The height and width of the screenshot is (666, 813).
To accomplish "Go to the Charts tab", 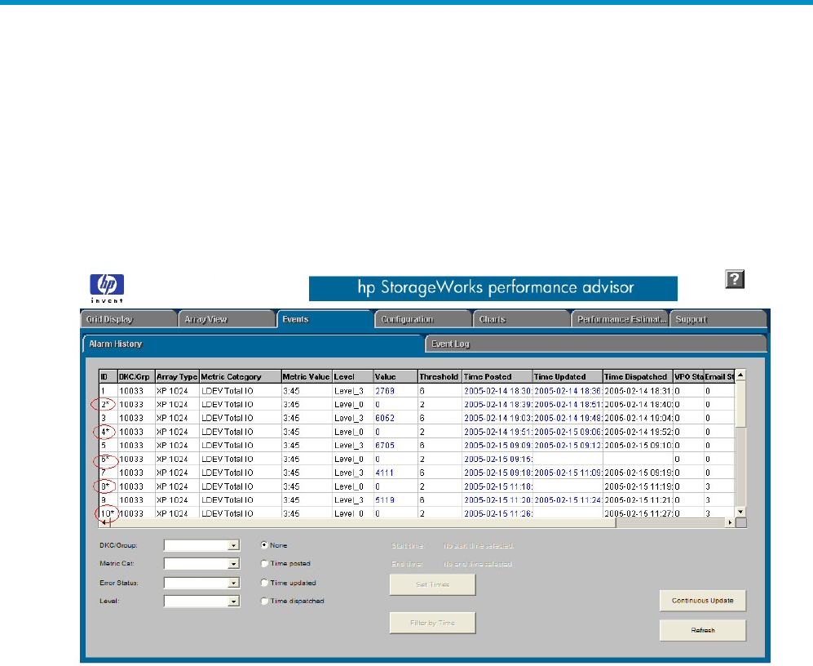I will tap(519, 319).
